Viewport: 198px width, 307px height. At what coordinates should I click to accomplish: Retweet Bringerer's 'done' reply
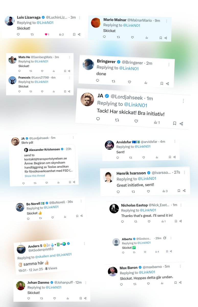[x=113, y=81]
